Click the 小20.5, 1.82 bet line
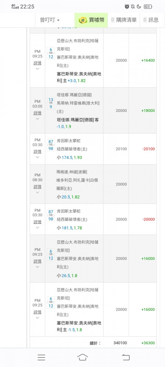Image resolution: width=165 pixels, height=367 pixels. tap(68, 197)
